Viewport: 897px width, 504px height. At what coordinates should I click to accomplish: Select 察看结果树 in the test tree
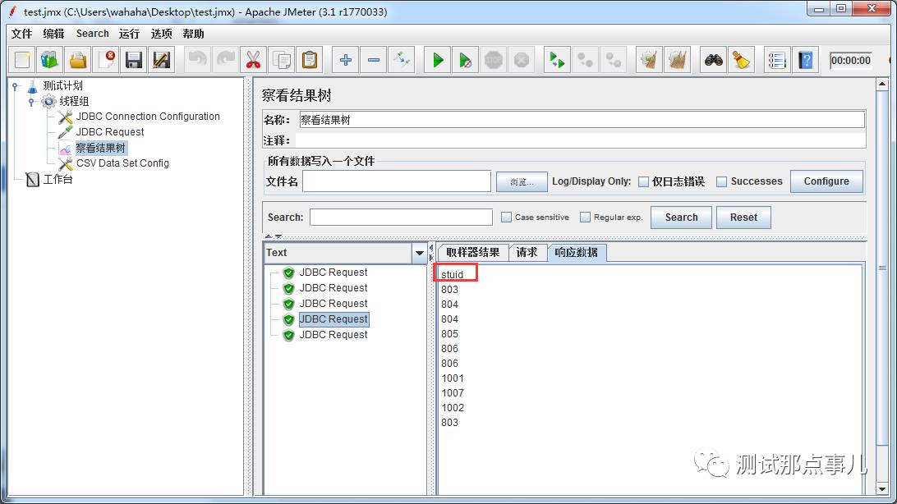tap(100, 148)
